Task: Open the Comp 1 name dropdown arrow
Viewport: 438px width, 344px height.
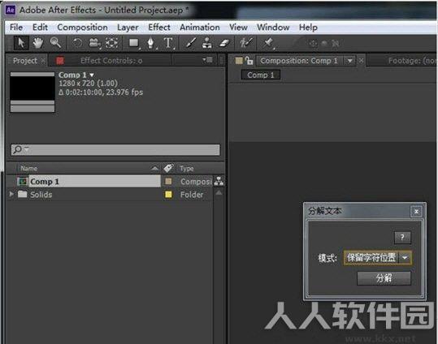Action: coord(92,75)
